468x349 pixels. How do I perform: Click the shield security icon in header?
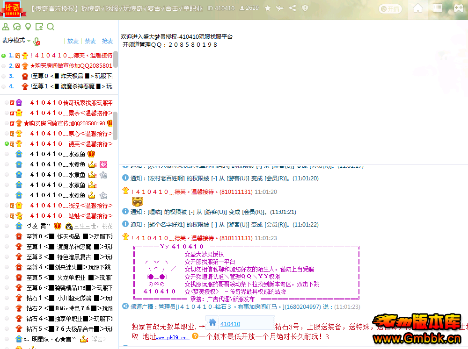[x=305, y=8]
